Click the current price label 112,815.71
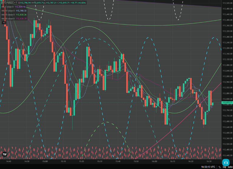 point(227,103)
